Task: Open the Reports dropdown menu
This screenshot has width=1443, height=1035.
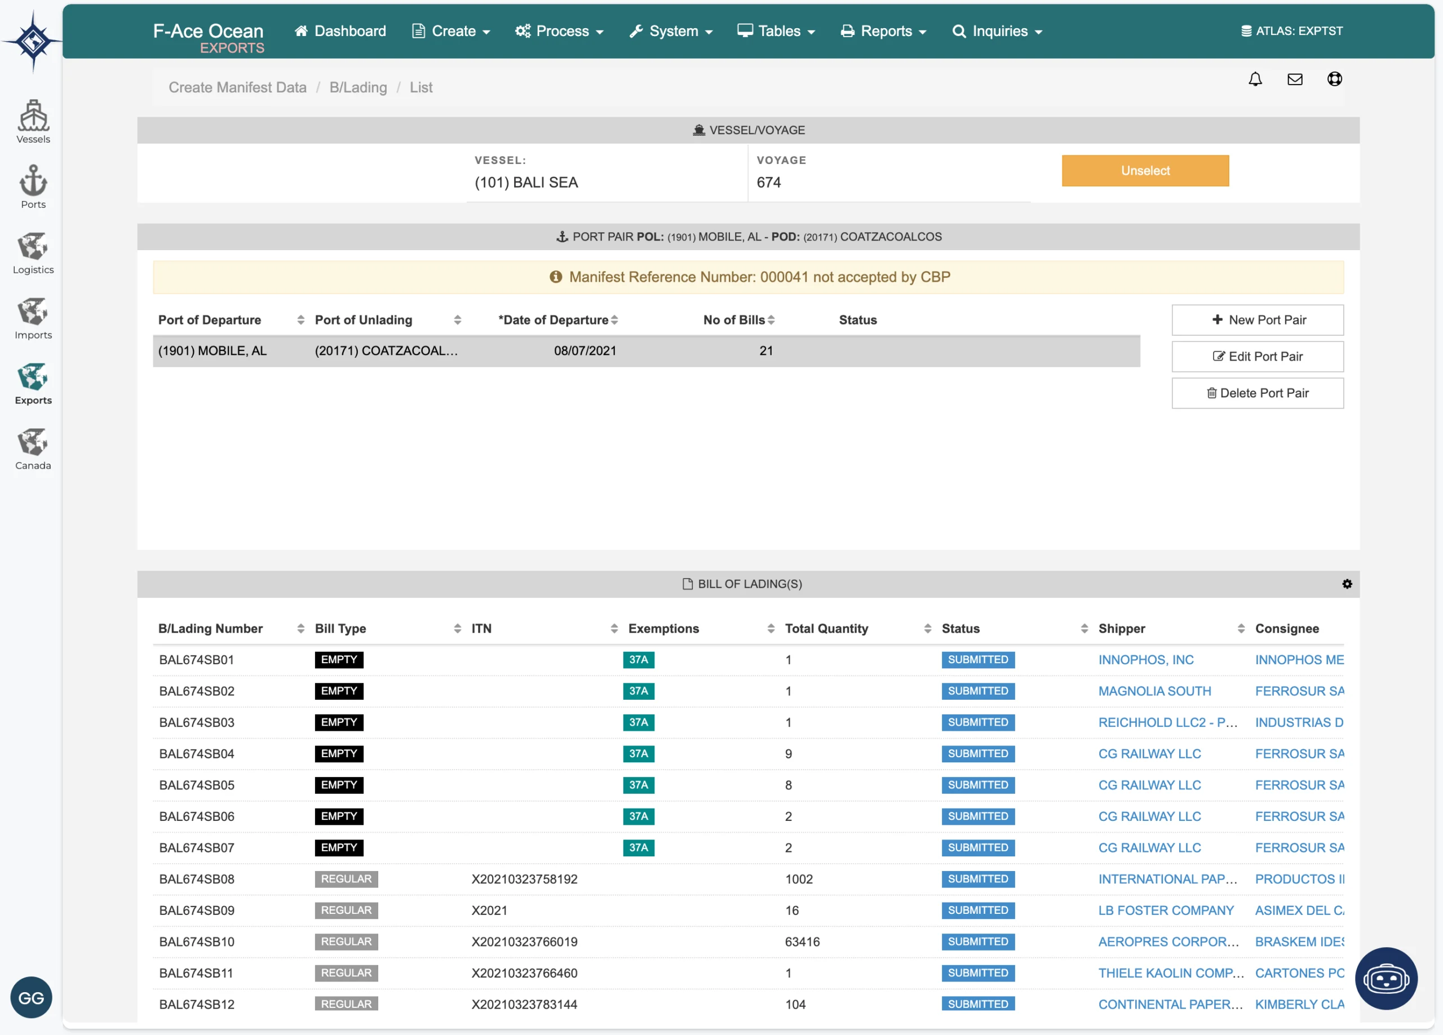Action: pyautogui.click(x=883, y=31)
